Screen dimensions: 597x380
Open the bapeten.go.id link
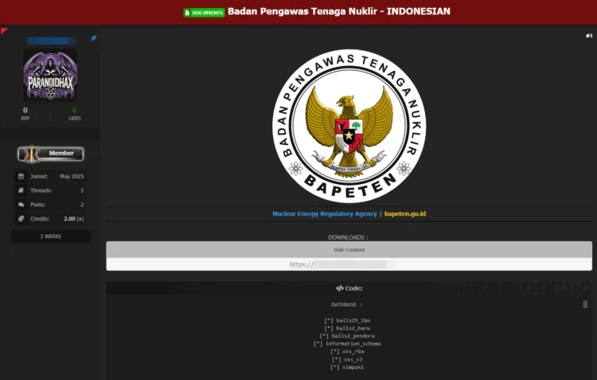tap(405, 214)
